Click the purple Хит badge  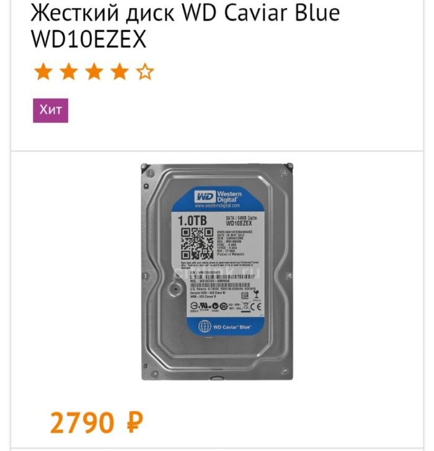50,111
